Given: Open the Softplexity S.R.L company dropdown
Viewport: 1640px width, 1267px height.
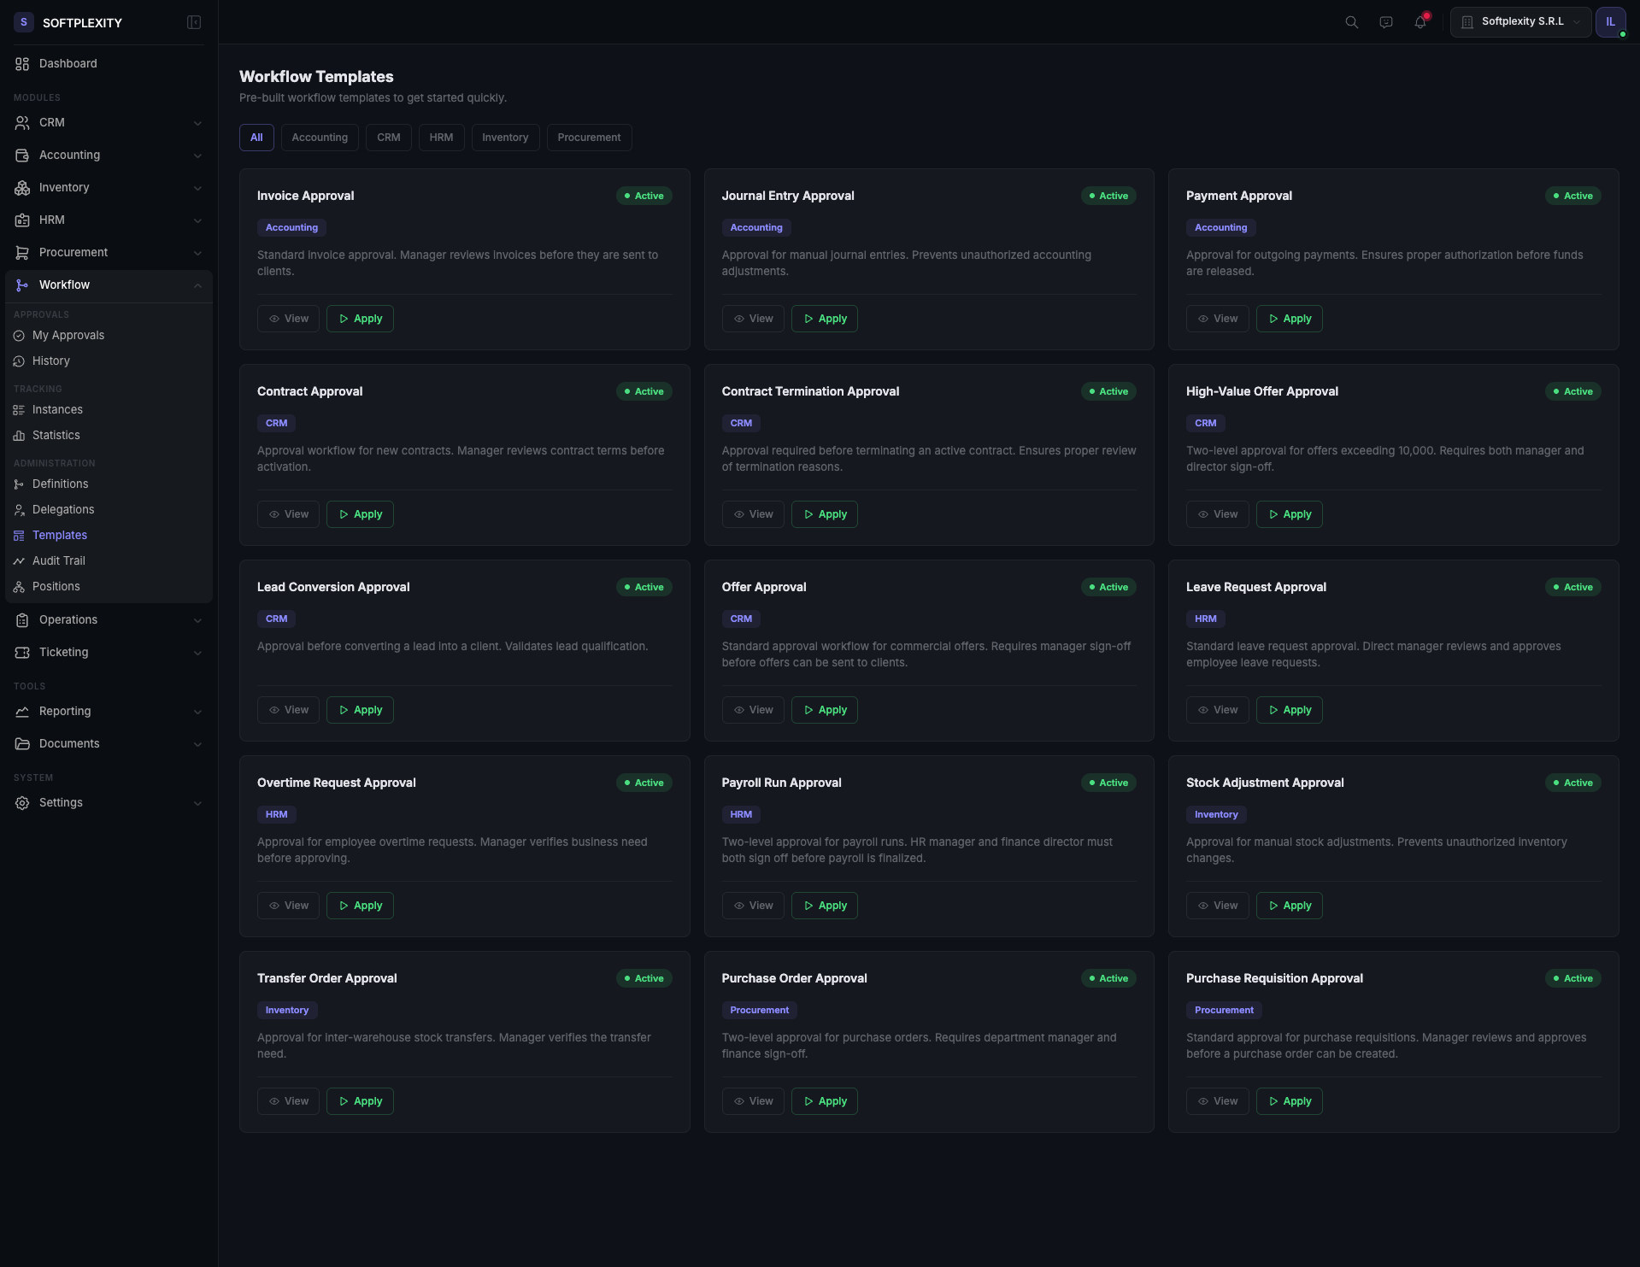Looking at the screenshot, I should pos(1519,21).
